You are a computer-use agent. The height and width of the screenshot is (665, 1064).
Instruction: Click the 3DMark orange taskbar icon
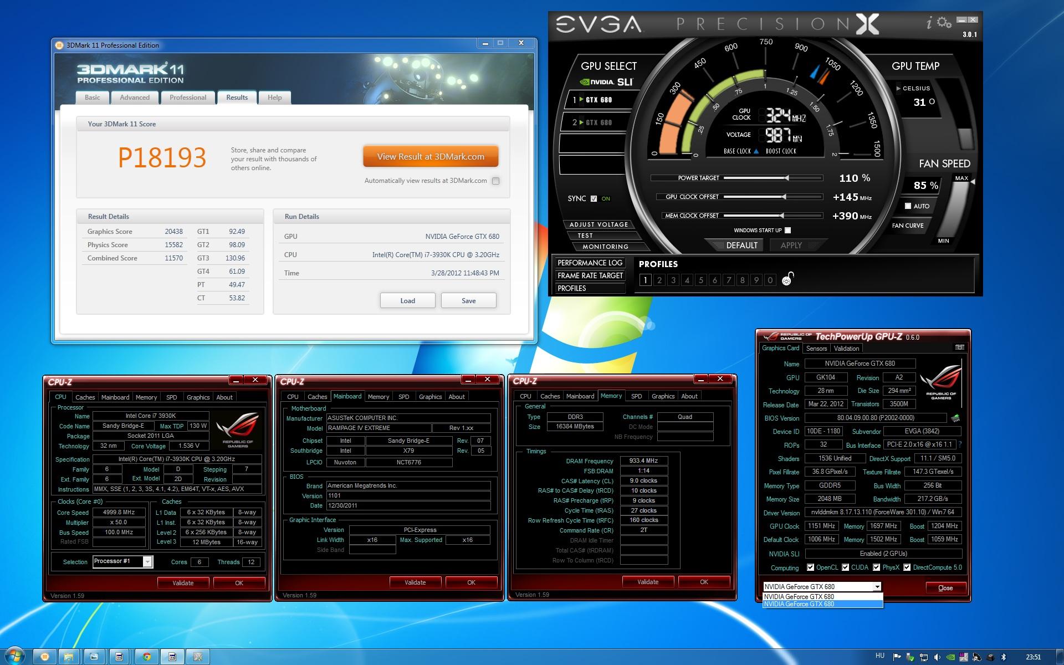tap(45, 657)
